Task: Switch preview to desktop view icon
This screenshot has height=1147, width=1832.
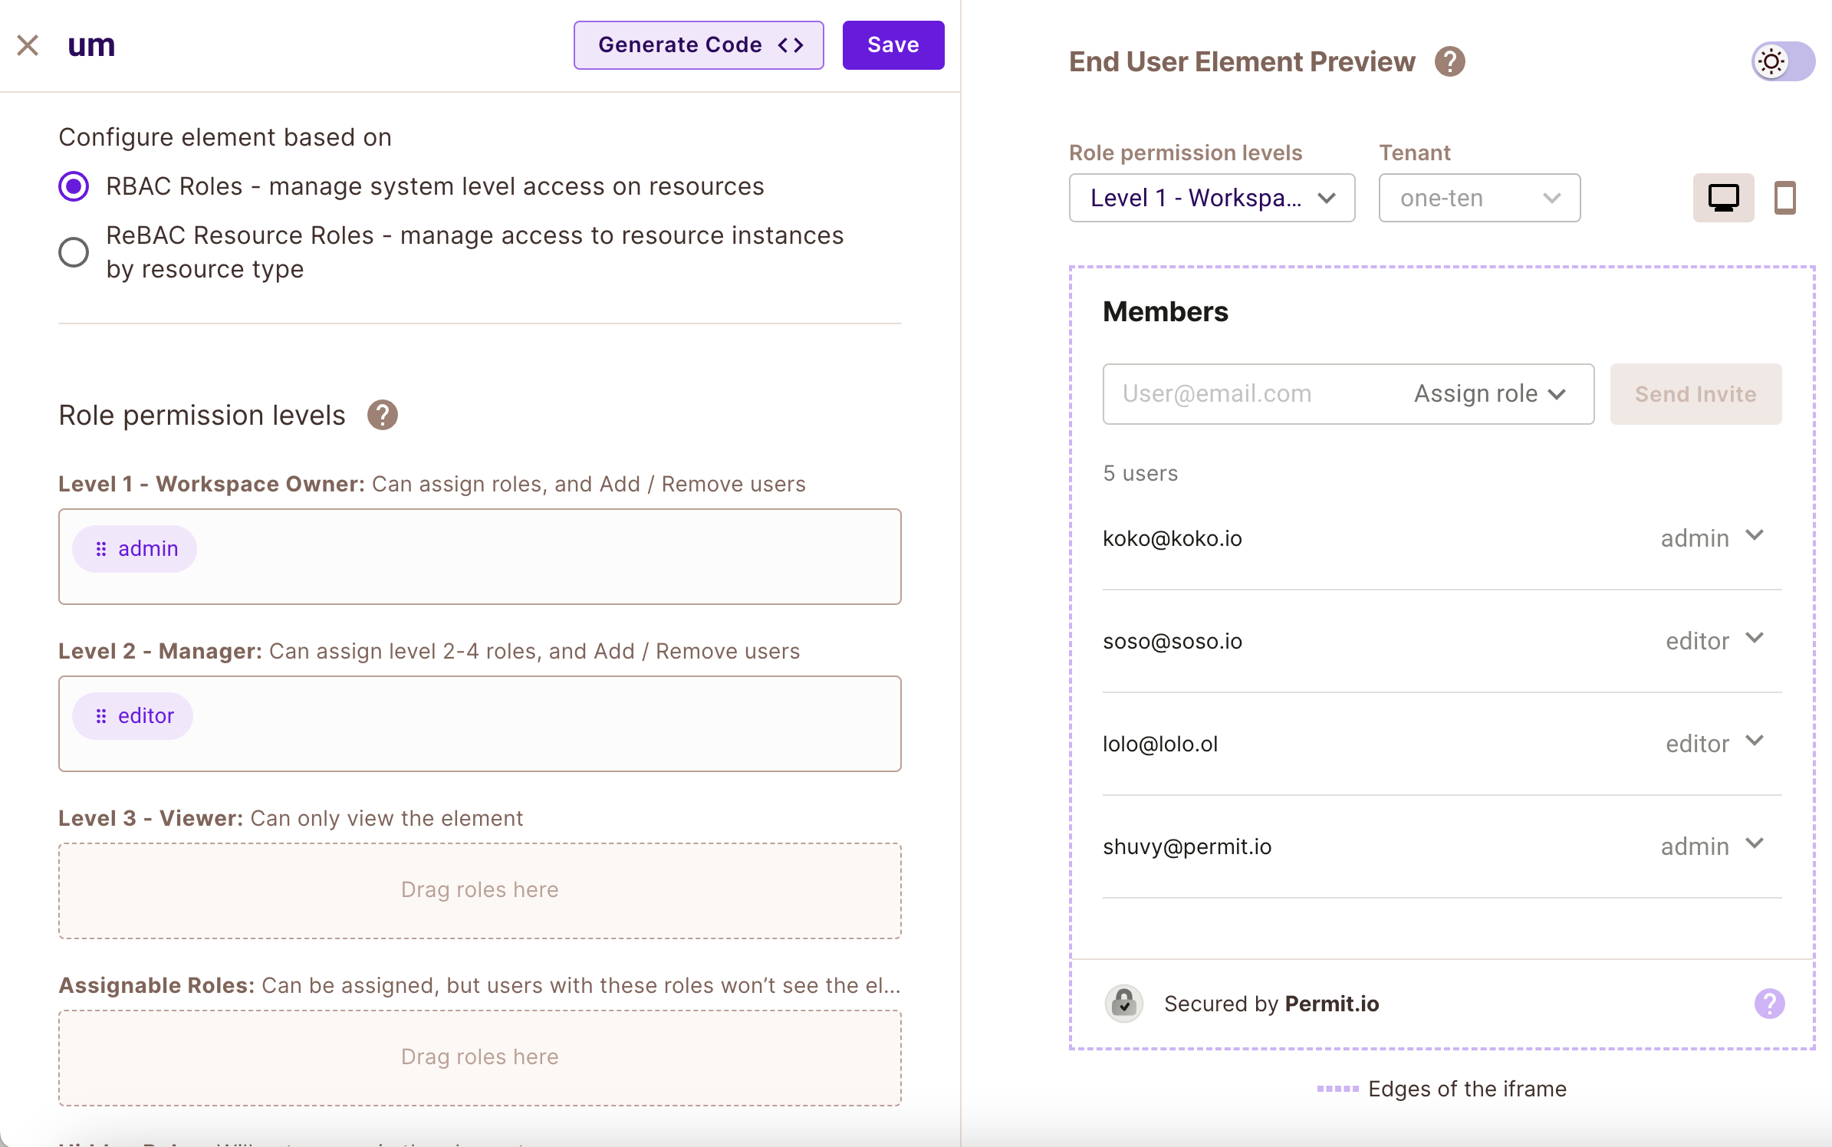Action: pyautogui.click(x=1722, y=198)
